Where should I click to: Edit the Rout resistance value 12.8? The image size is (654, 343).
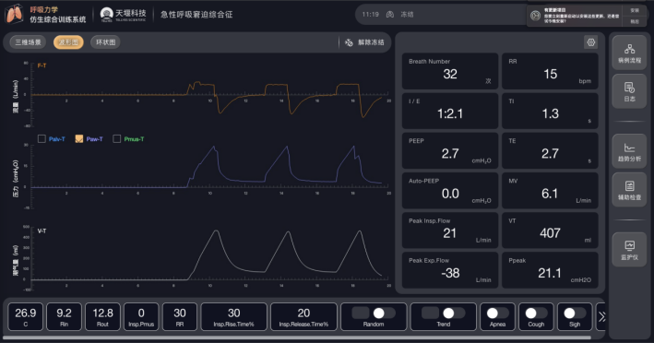(x=102, y=317)
